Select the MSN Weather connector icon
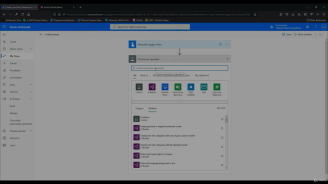 [191, 87]
